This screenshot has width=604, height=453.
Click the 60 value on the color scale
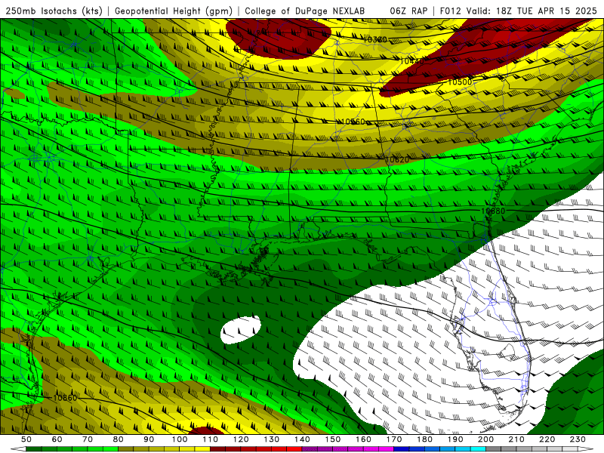coord(57,439)
